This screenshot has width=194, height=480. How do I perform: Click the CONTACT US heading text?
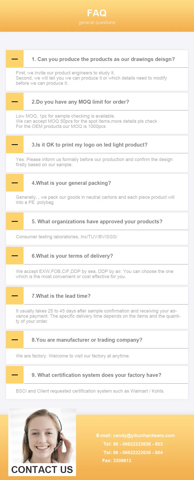[42, 470]
